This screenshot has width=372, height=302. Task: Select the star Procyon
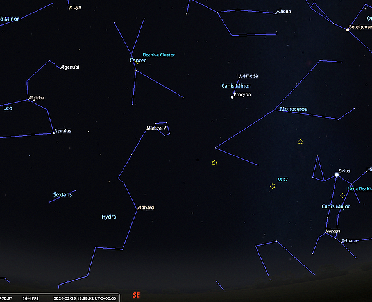click(x=232, y=97)
